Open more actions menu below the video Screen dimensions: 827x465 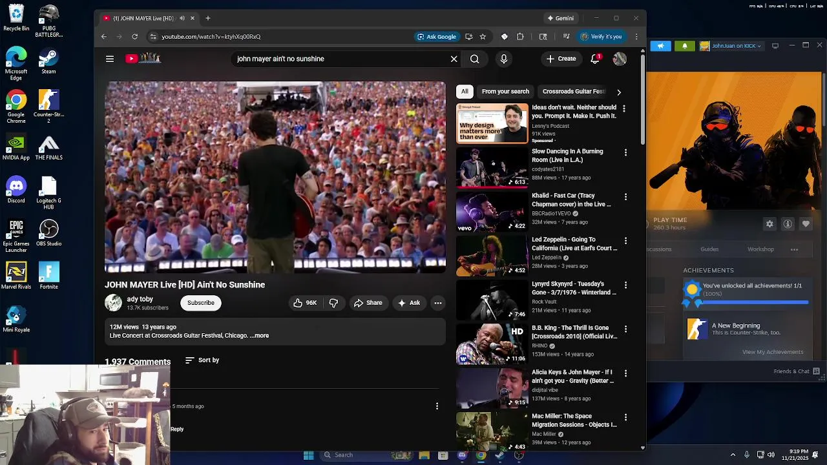point(438,303)
